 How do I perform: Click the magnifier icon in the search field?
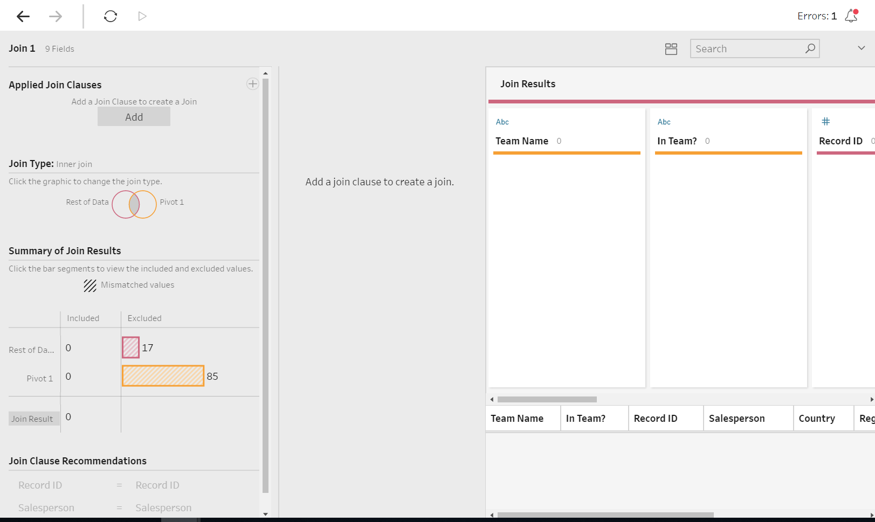(x=809, y=48)
